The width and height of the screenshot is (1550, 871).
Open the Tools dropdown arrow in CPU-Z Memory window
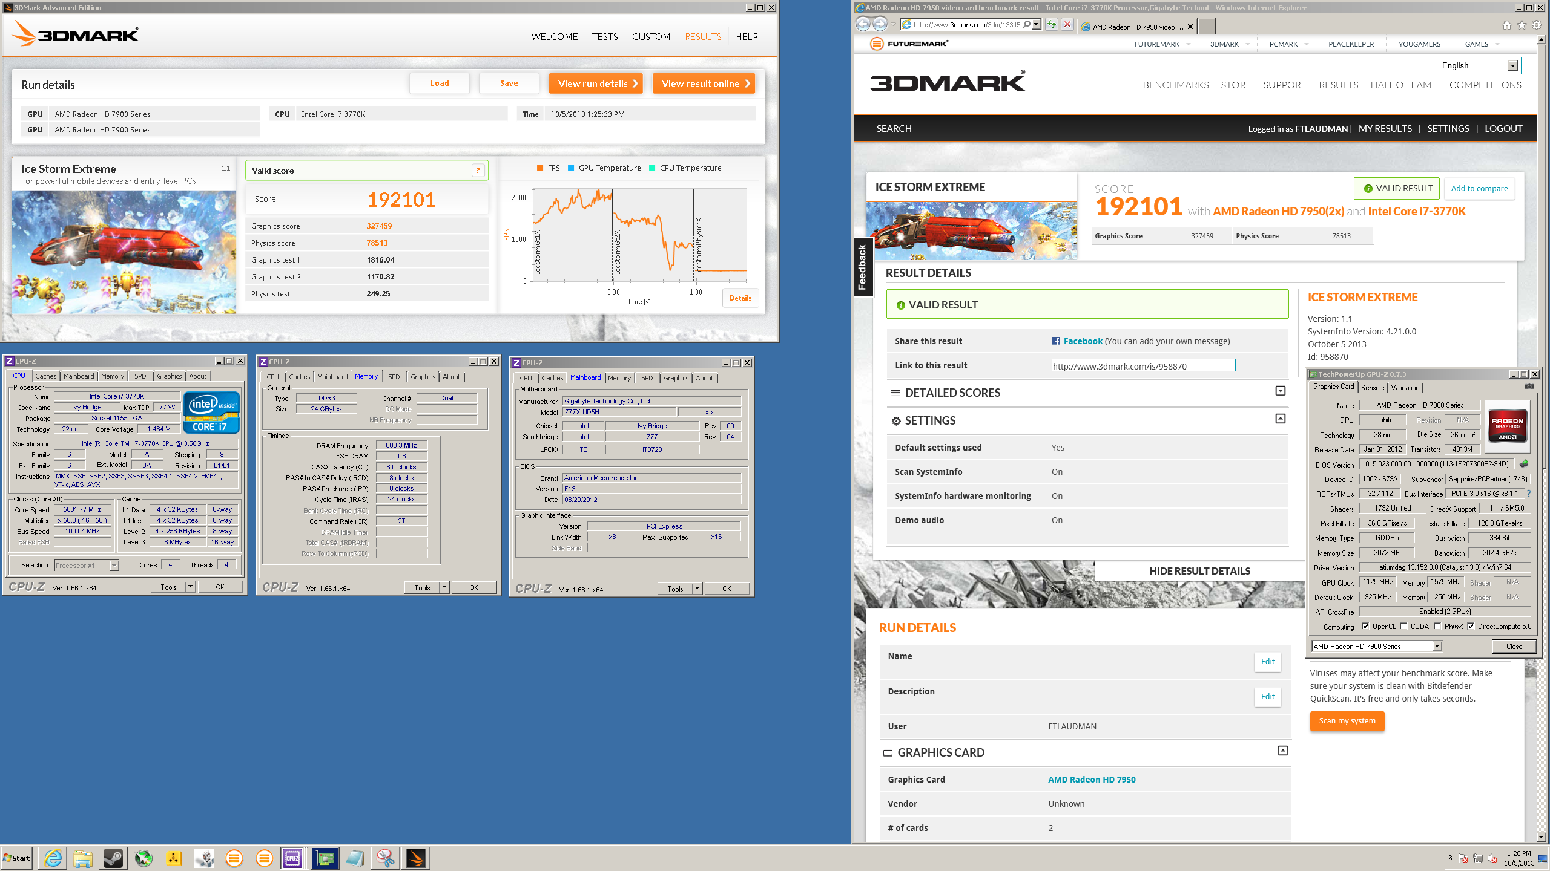(444, 587)
